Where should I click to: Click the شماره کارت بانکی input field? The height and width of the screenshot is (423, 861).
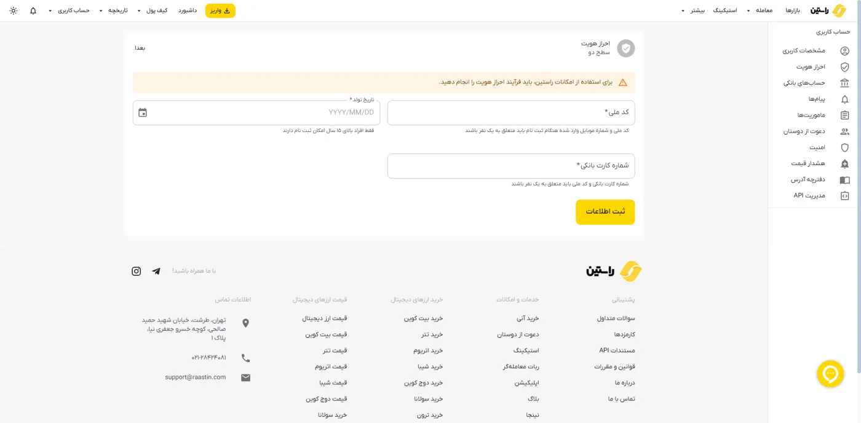tap(511, 166)
